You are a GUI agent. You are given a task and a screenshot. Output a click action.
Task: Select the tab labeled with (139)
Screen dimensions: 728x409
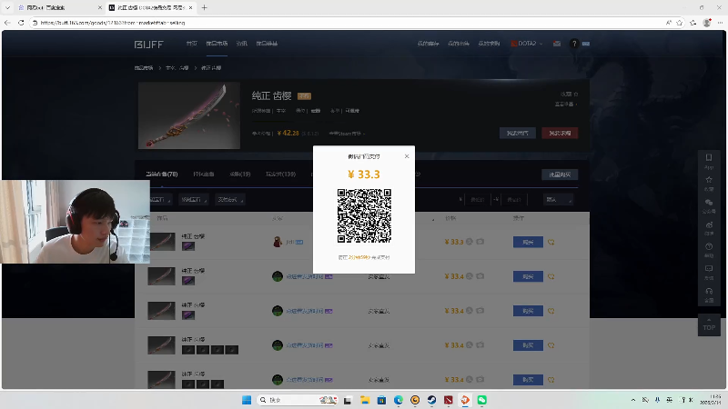click(x=280, y=174)
